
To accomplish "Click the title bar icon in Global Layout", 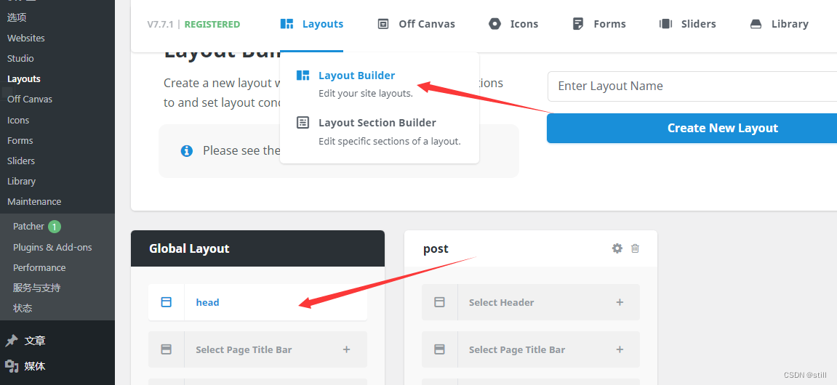I will [166, 349].
